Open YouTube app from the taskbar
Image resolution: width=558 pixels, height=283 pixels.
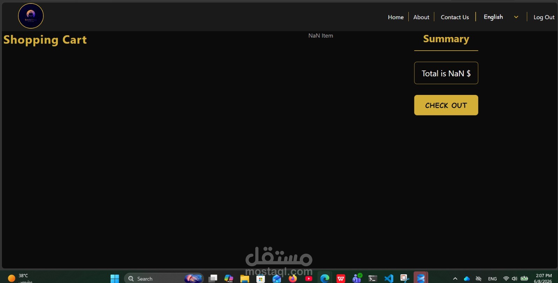309,278
